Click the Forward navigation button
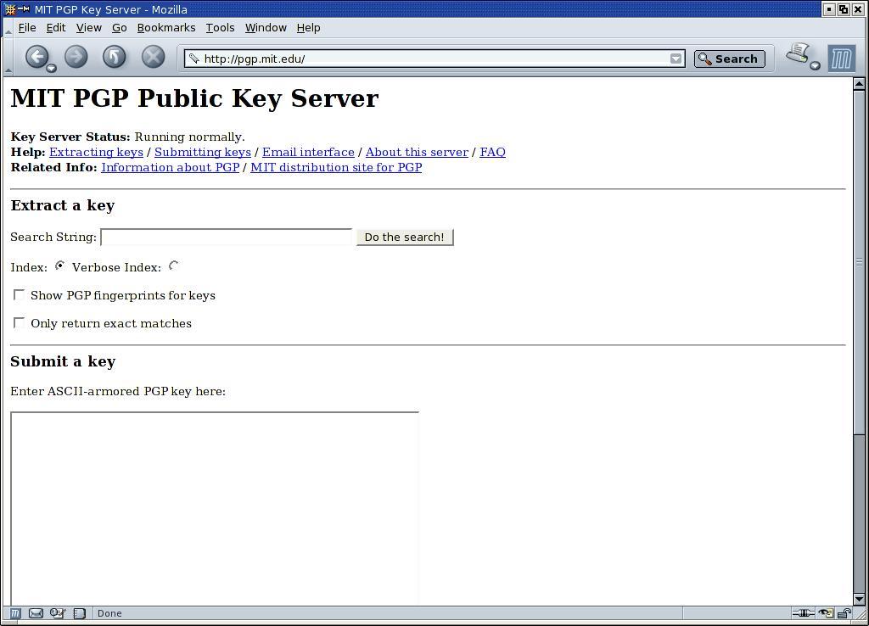 76,57
